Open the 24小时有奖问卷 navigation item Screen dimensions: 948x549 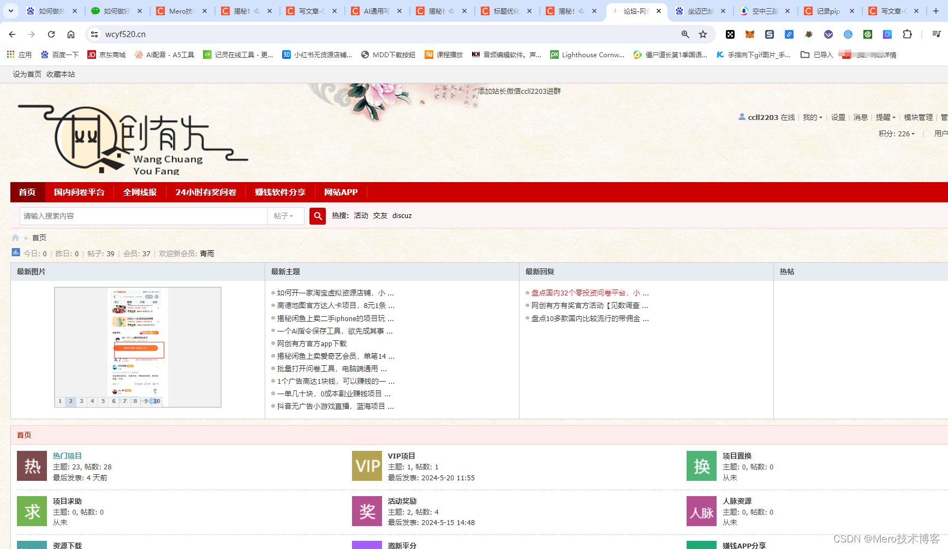point(206,192)
